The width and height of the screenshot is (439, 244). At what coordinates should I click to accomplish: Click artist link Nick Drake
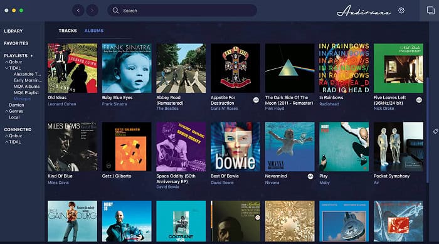[x=384, y=109]
